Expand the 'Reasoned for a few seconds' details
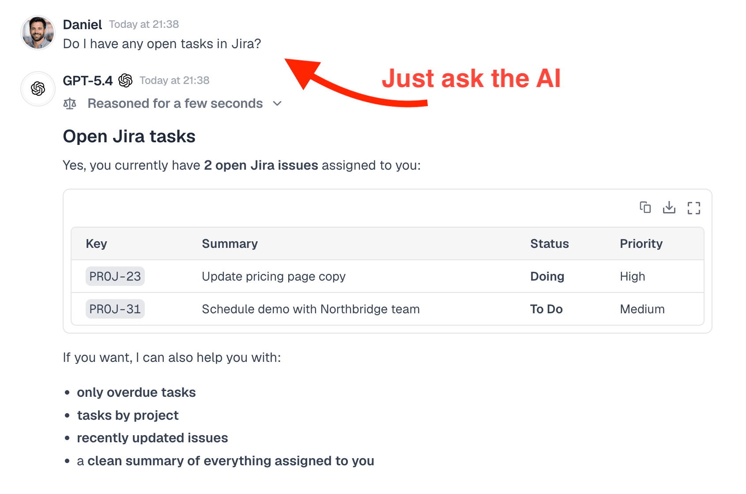 [x=175, y=103]
